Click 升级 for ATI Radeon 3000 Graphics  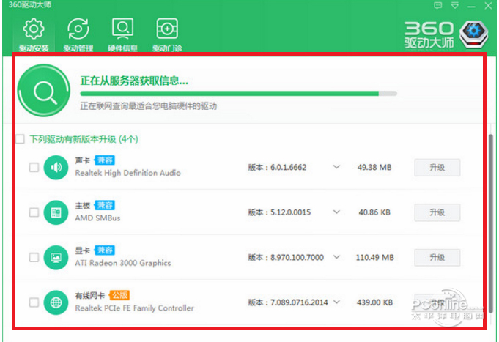point(437,257)
